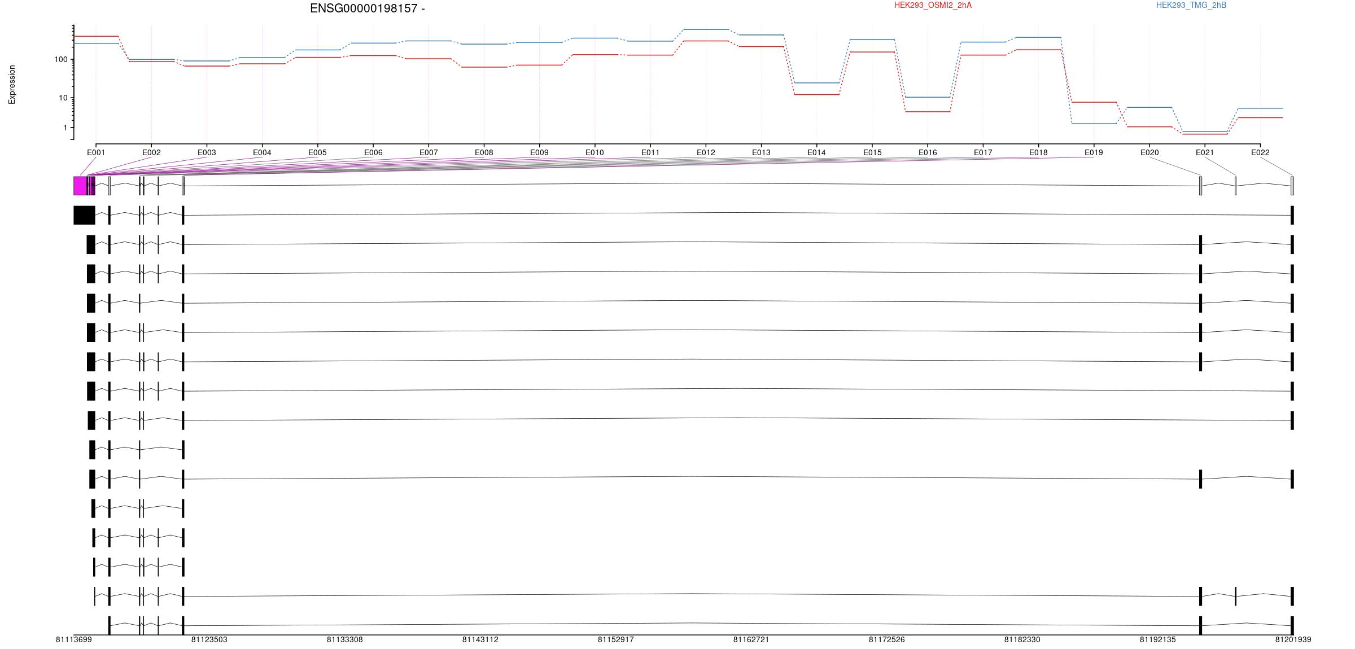The image size is (1355, 649).
Task: Select exon label E020
Action: (x=1149, y=152)
